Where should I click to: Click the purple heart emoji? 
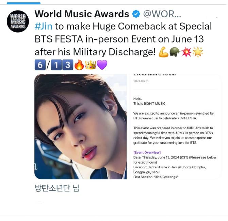(x=102, y=65)
